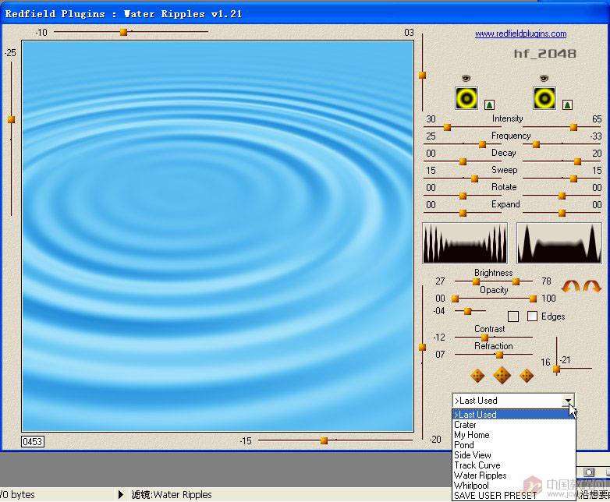This screenshot has height=502, width=610.
Task: Click the right Expand slider handle
Action: [562, 213]
